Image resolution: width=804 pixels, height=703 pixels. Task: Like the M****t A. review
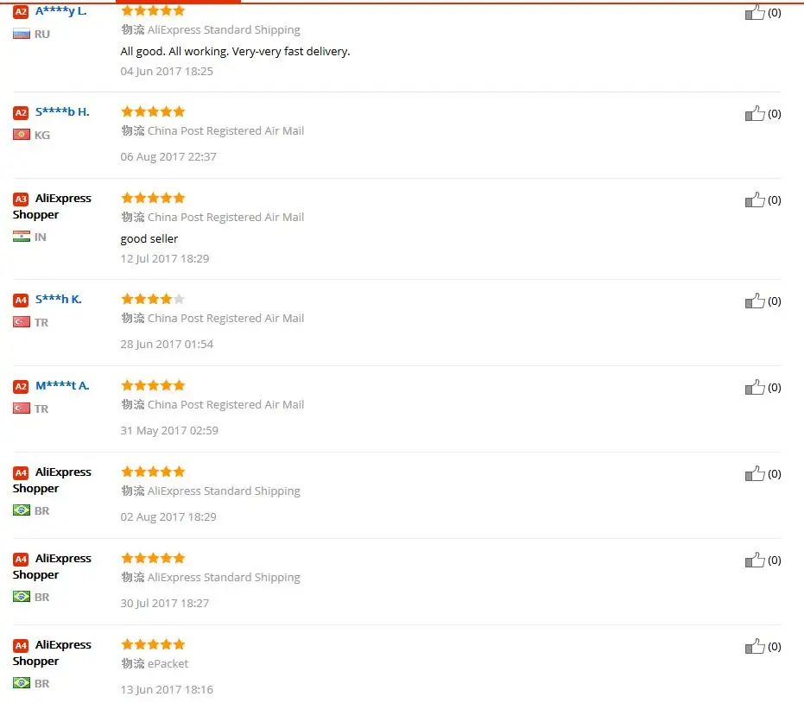[x=756, y=387]
